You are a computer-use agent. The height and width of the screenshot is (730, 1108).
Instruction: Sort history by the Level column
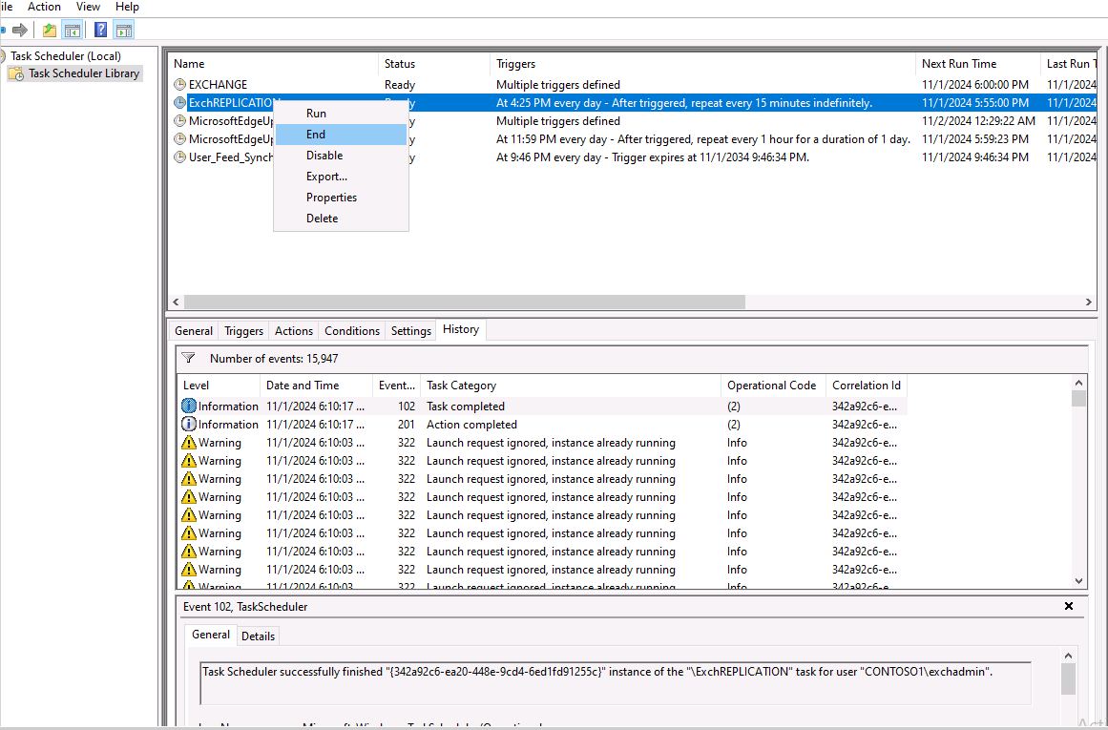pyautogui.click(x=219, y=386)
